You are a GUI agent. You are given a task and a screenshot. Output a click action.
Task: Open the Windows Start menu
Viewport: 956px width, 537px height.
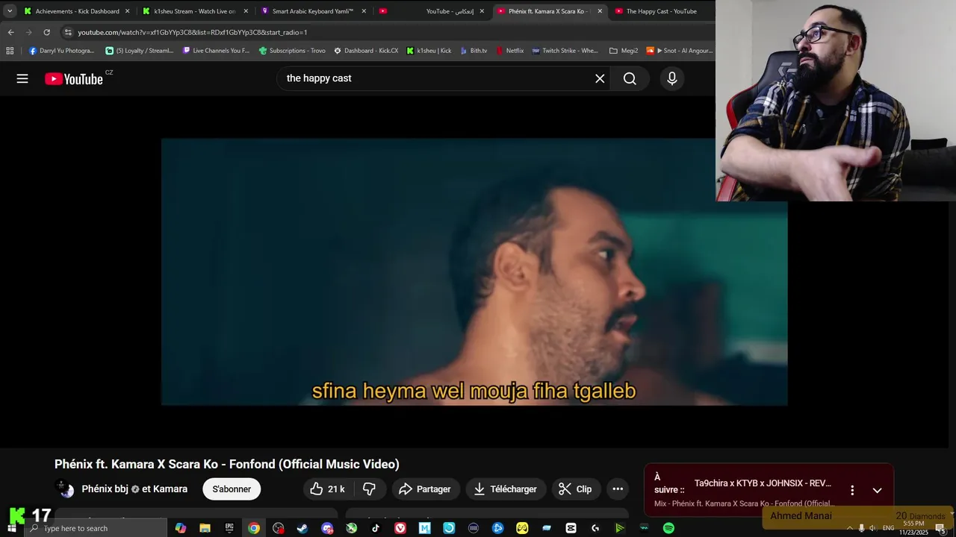11,528
